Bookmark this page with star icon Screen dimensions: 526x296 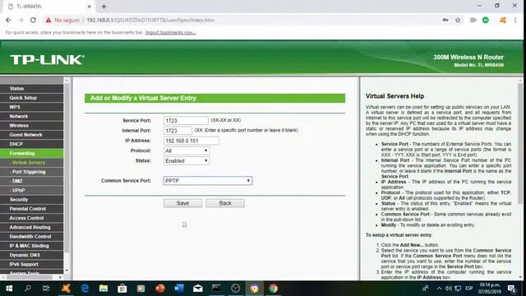pos(458,20)
